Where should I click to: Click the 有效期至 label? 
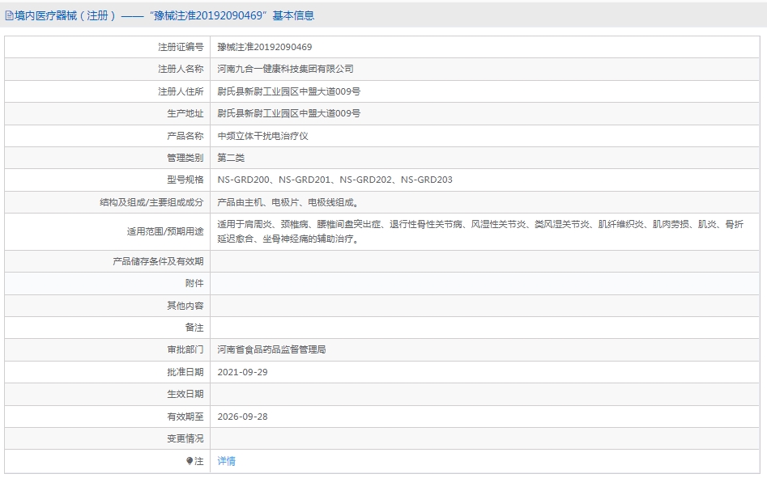(185, 417)
